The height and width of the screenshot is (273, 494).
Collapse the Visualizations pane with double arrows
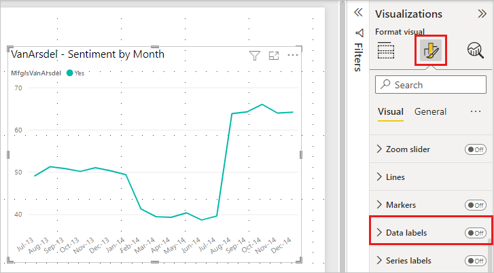pos(482,14)
